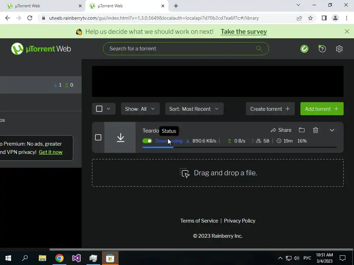Open the torrent's containing folder icon
This screenshot has width=354, height=265.
pos(301,130)
